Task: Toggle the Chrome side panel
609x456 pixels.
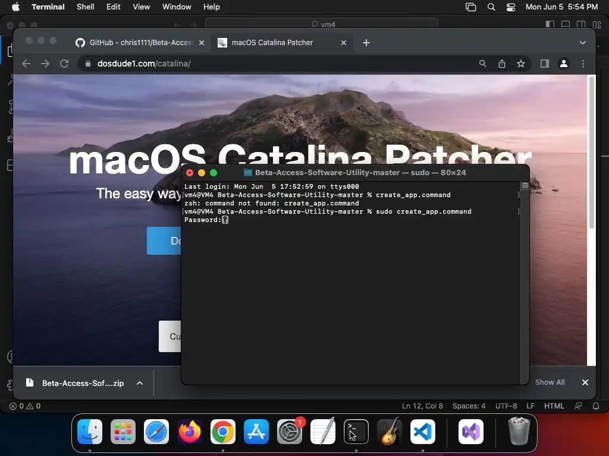Action: (545, 64)
